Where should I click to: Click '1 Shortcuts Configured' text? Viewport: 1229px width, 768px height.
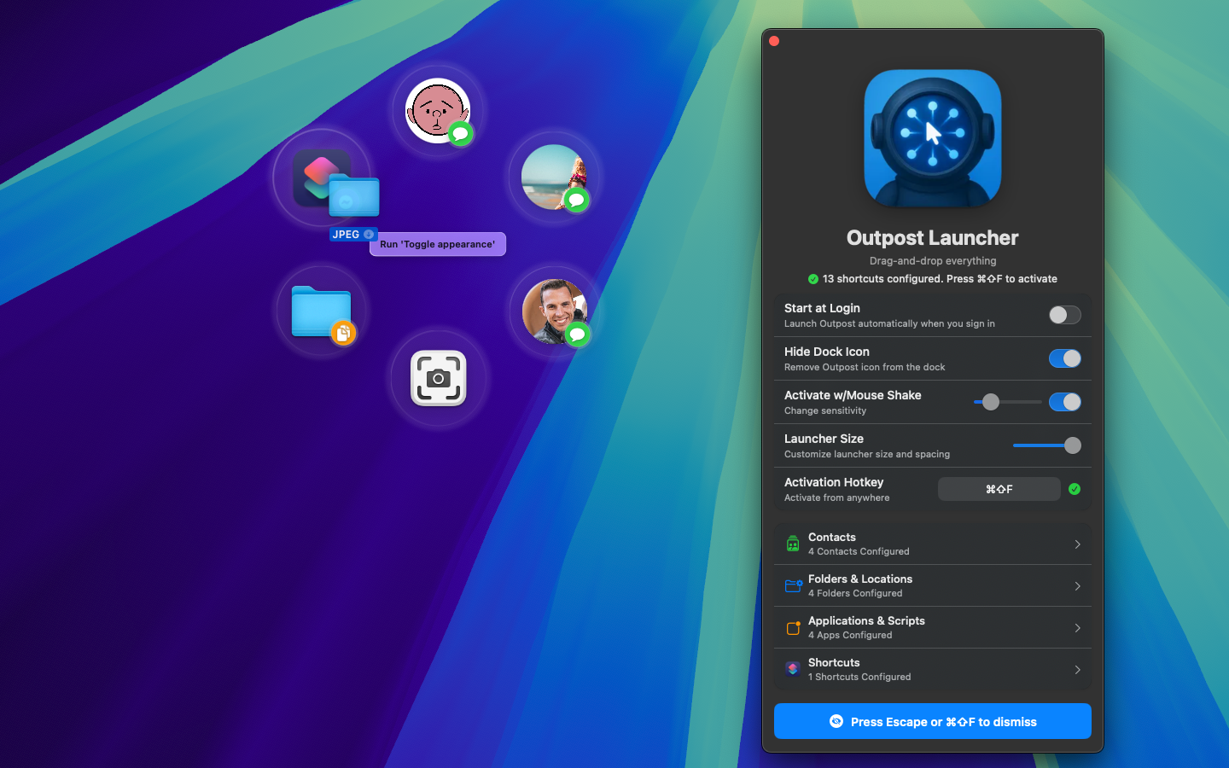pos(859,678)
